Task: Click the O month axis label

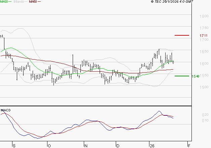Action: 49,146
